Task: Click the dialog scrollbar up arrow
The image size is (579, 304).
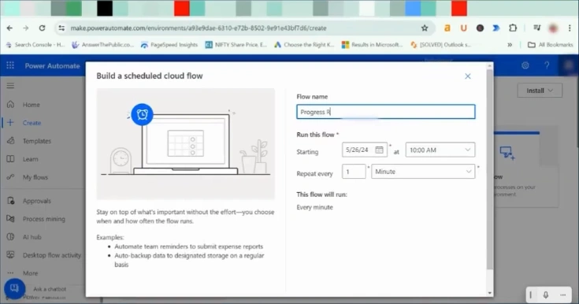Action: click(x=490, y=65)
